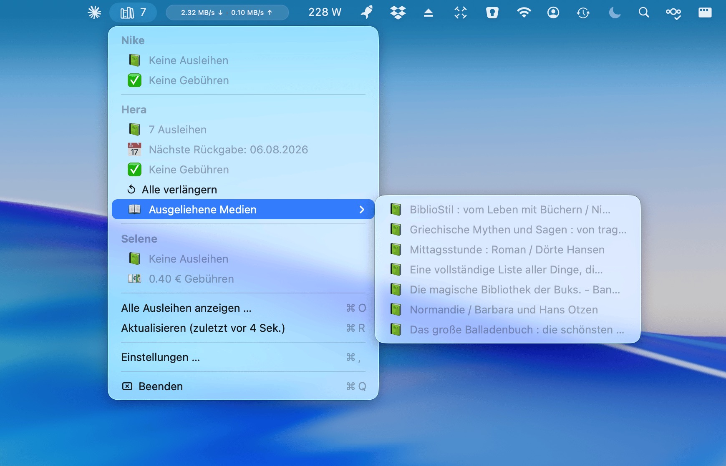Open the library app menu bar icon showing 7
This screenshot has height=466, width=726.
point(133,13)
